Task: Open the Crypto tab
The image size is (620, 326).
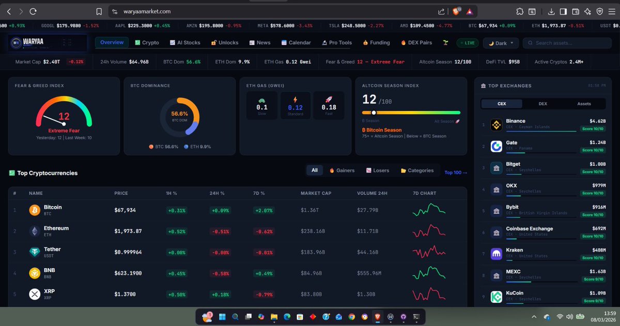Action: 147,43
